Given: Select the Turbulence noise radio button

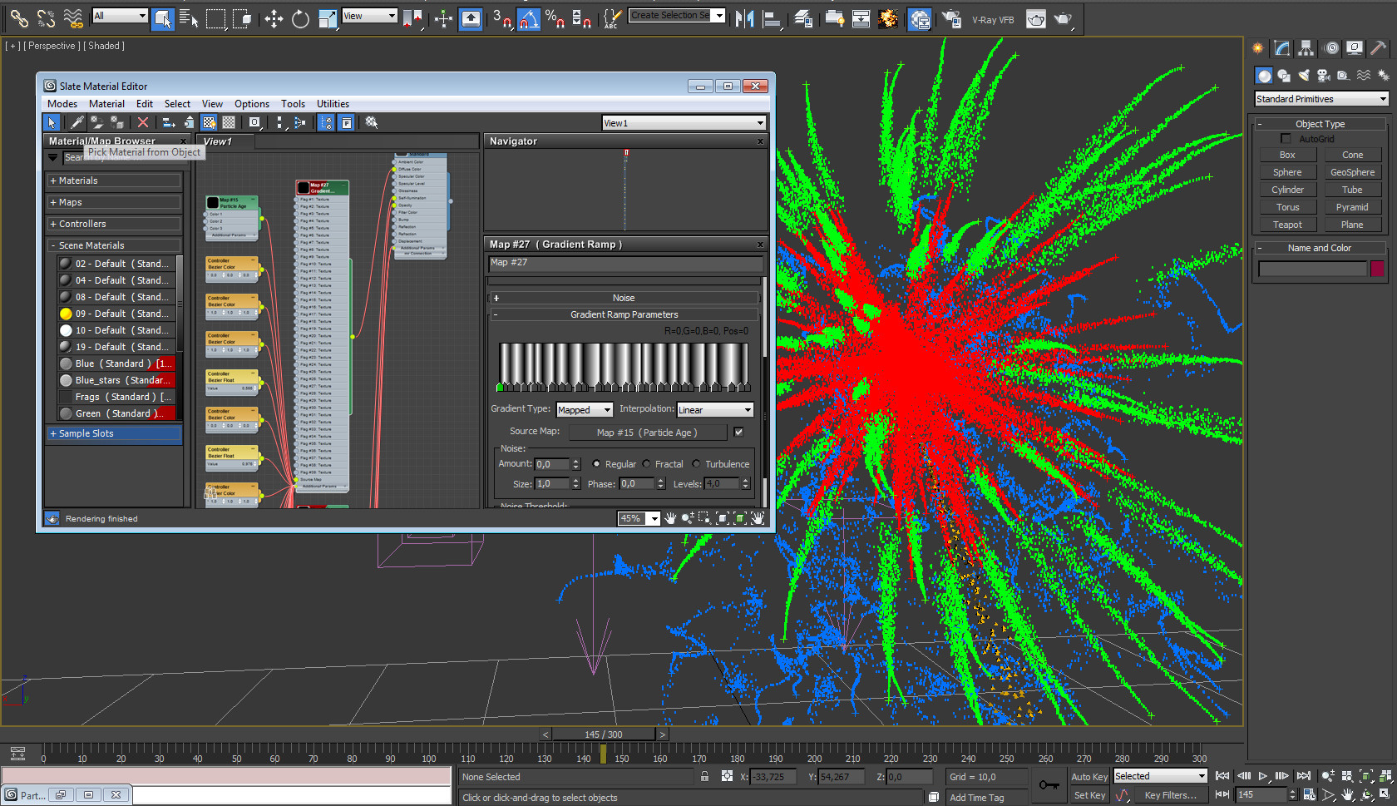Looking at the screenshot, I should pyautogui.click(x=697, y=463).
